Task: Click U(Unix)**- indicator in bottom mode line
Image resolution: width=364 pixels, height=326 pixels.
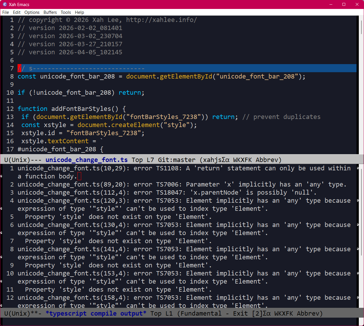Action: [x=23, y=313]
